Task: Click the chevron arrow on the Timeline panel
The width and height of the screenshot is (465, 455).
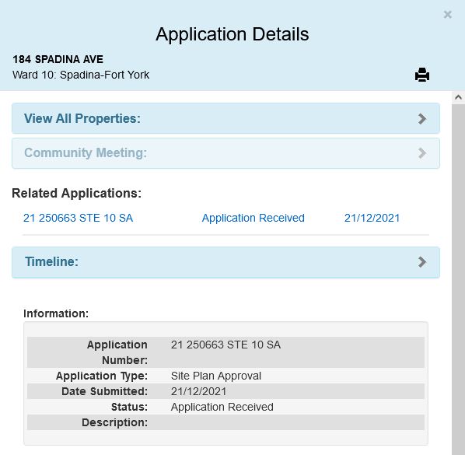Action: point(422,262)
